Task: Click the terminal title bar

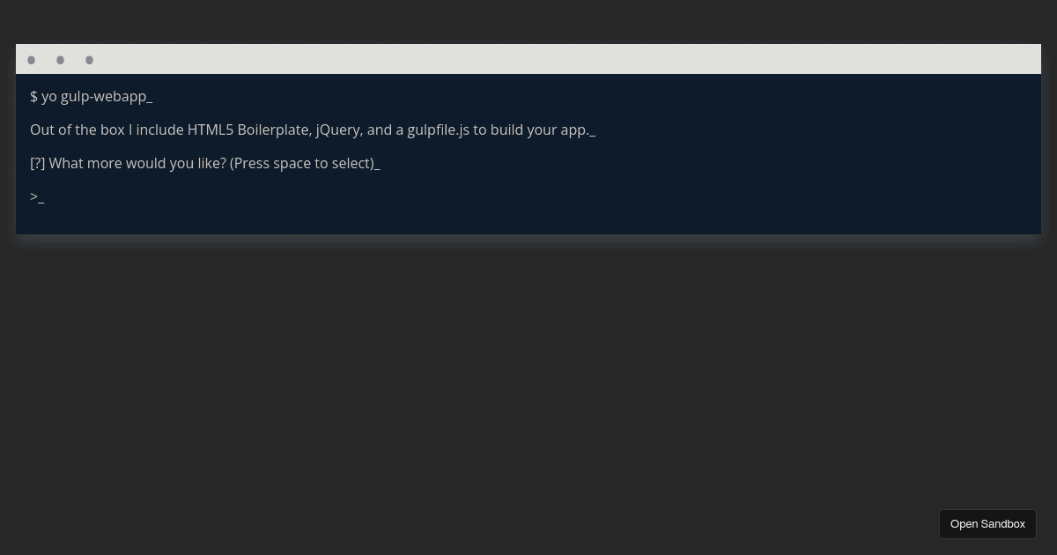Action: click(528, 59)
